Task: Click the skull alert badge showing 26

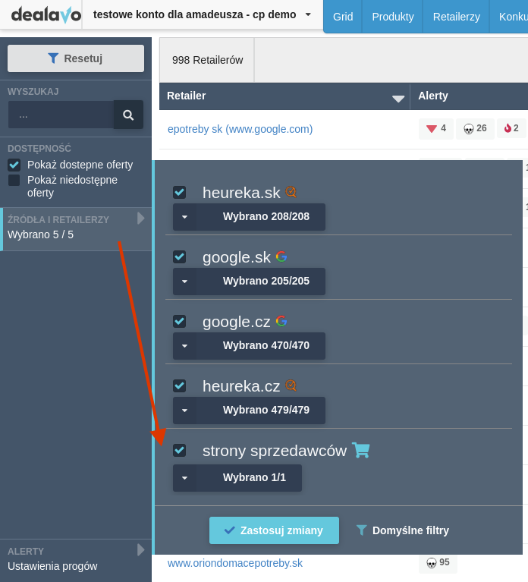Action: click(475, 129)
